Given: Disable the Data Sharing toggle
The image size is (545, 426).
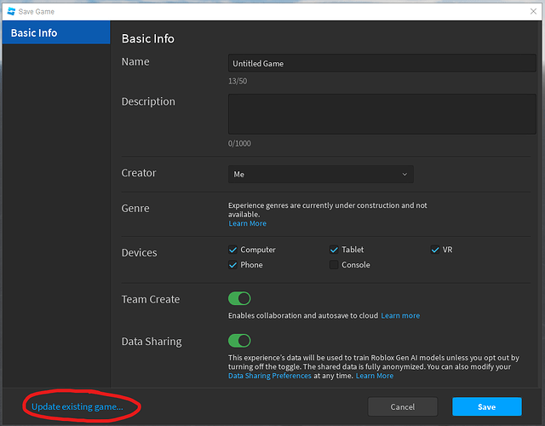Looking at the screenshot, I should (239, 341).
